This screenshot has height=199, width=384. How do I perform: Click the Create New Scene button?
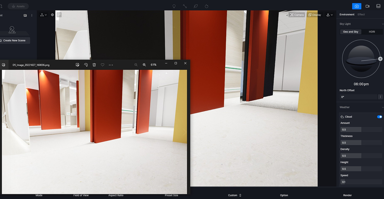pos(15,40)
